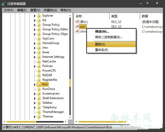The width and height of the screenshot is (165, 132).
Task: Click the (数值未设置) data cell
Action: tap(151, 22)
